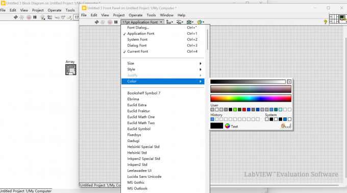Click Abort Execution in Block Diagram toolbar
The height and width of the screenshot is (193, 347).
[x=29, y=17]
